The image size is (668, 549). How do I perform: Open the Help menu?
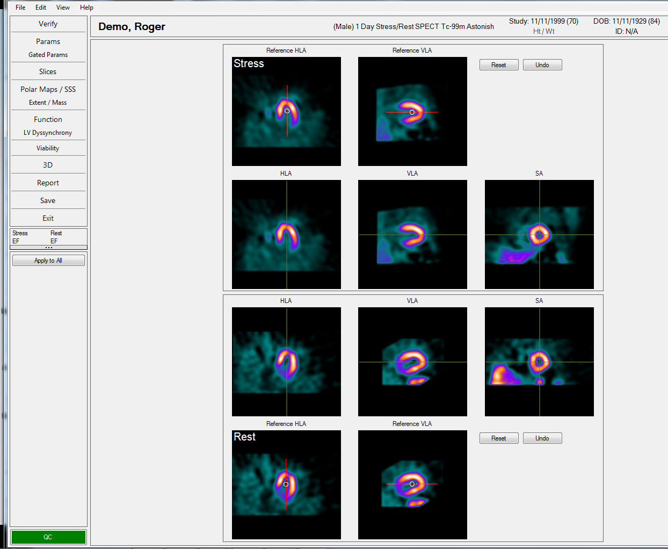[x=86, y=8]
